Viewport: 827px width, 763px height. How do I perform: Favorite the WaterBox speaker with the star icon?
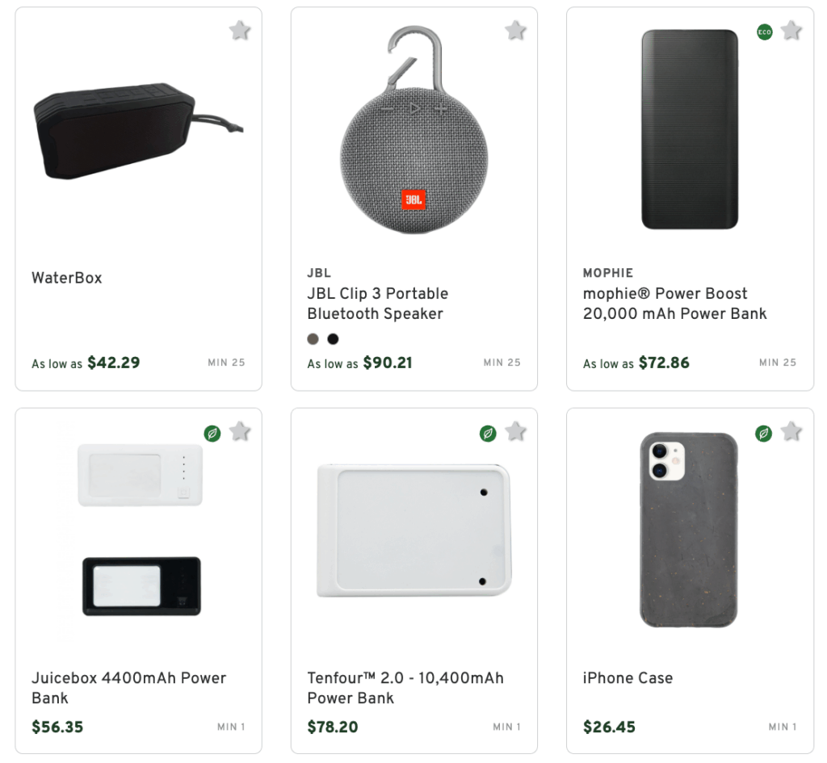click(239, 30)
